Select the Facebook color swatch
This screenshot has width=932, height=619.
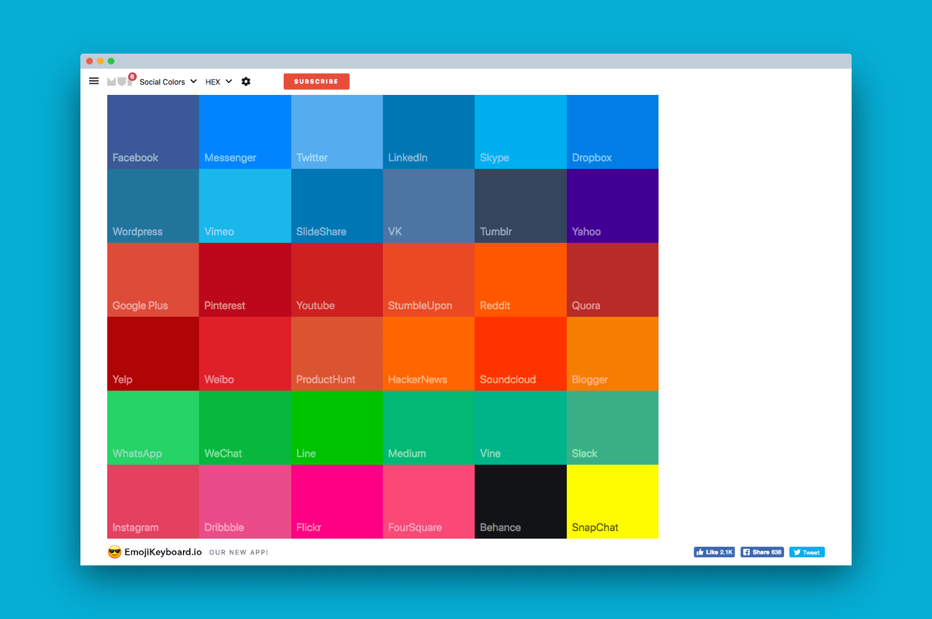tap(153, 132)
